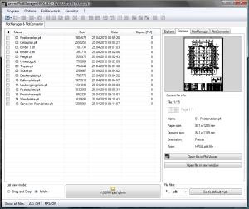Select the 12. Podestplatte.plt file name
The image size is (249, 209).
pyautogui.click(x=27, y=90)
